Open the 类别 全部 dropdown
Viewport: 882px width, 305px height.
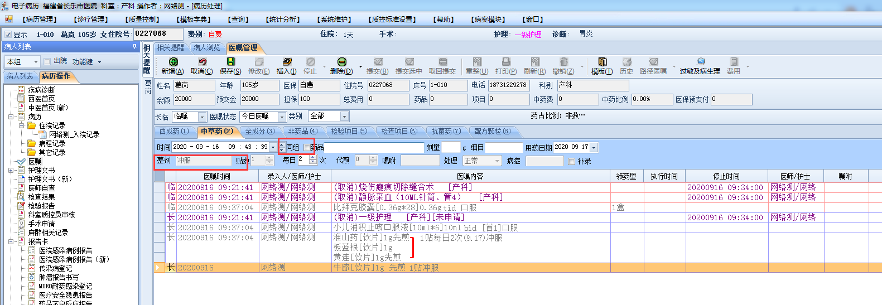[344, 117]
